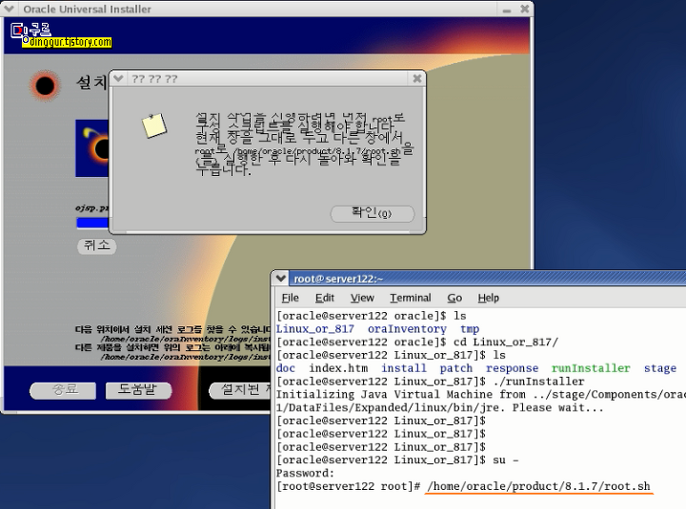Viewport: 686px width, 509px height.
Task: Click the 확인 button in the dialog
Action: pos(373,214)
